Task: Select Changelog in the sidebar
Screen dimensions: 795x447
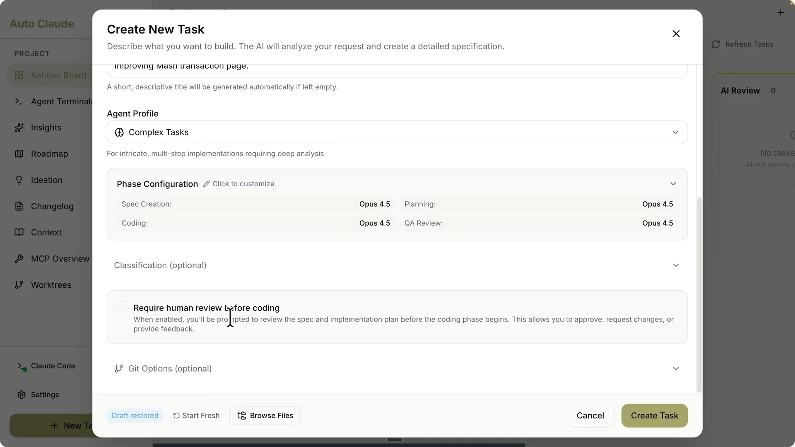Action: (51, 206)
